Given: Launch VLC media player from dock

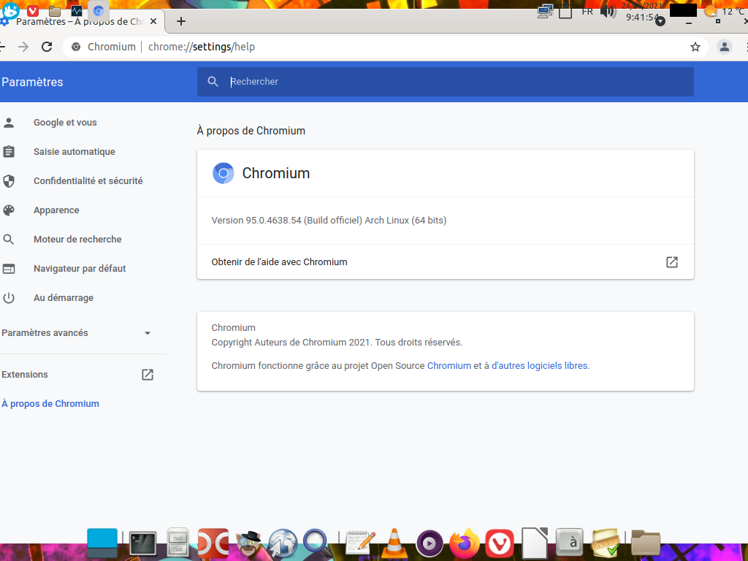Looking at the screenshot, I should tap(394, 543).
